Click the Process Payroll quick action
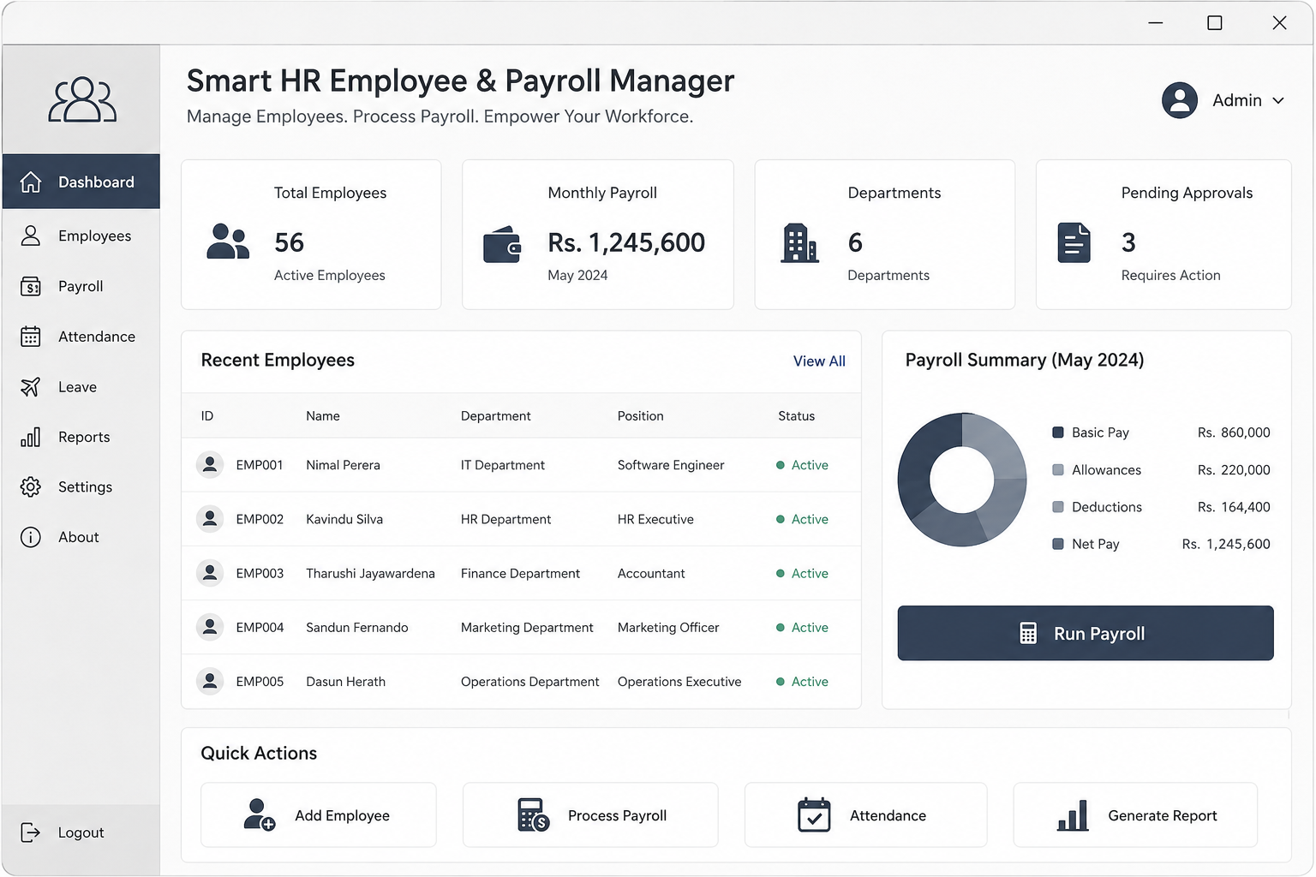This screenshot has height=877, width=1316. (590, 814)
